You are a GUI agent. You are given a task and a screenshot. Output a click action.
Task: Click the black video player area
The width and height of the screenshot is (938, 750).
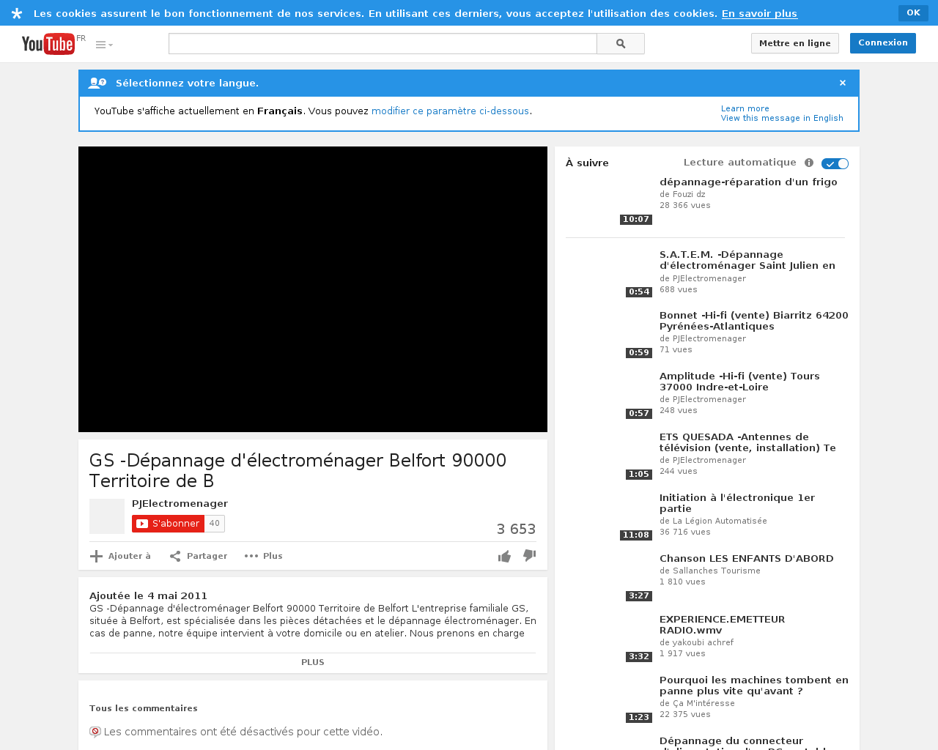[313, 289]
